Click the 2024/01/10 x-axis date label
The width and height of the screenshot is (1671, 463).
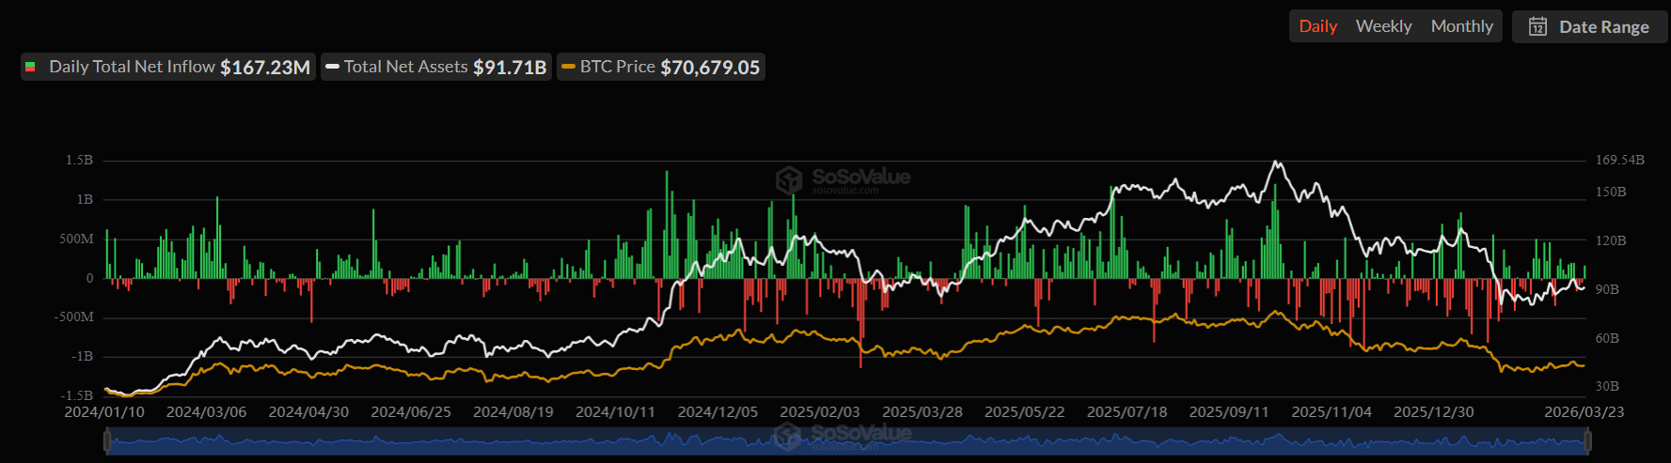click(104, 412)
